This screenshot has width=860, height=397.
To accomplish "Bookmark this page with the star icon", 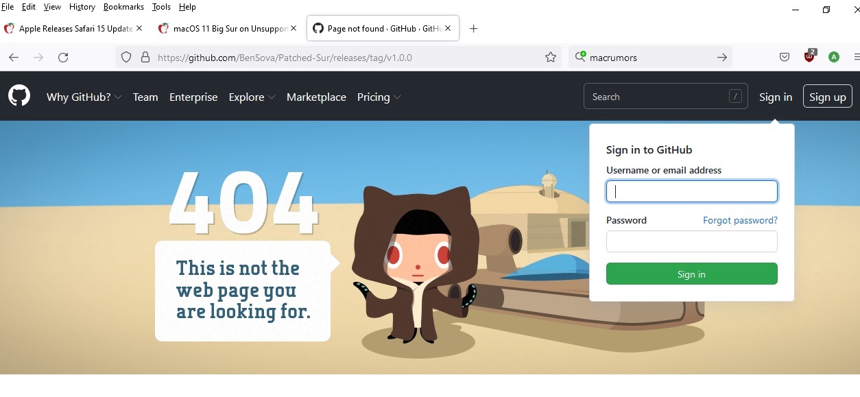I will pyautogui.click(x=551, y=58).
